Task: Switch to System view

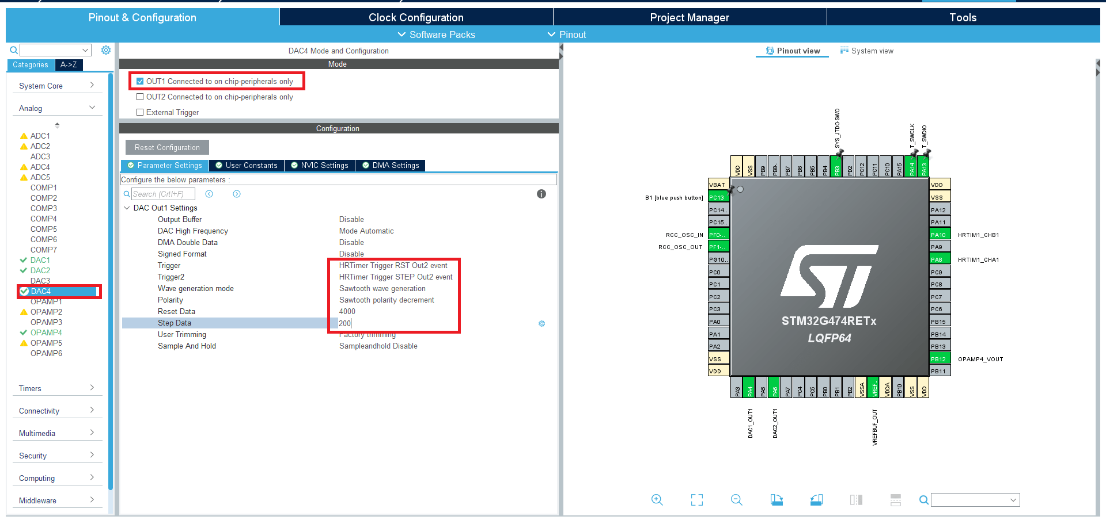Action: [867, 51]
